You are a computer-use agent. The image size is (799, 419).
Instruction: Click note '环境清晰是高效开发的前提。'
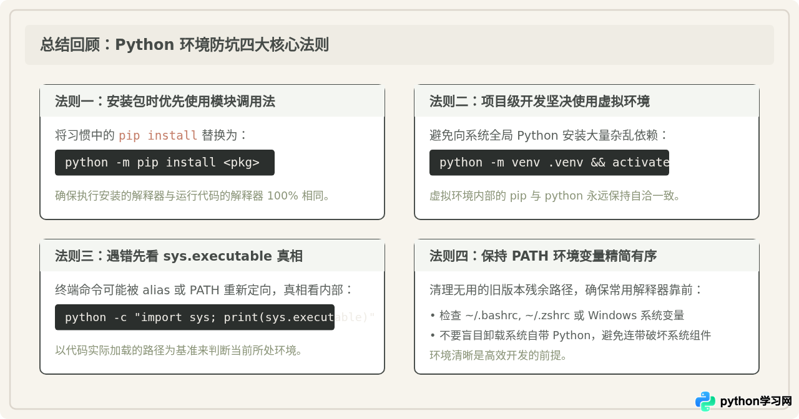[x=498, y=355]
